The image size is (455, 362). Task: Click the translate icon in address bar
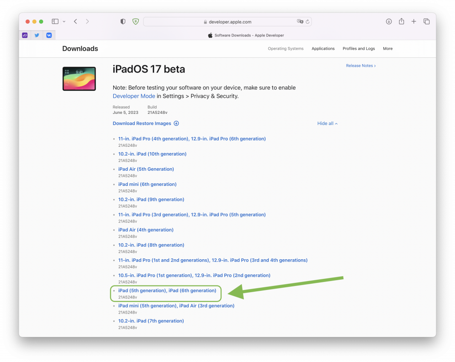pos(300,21)
